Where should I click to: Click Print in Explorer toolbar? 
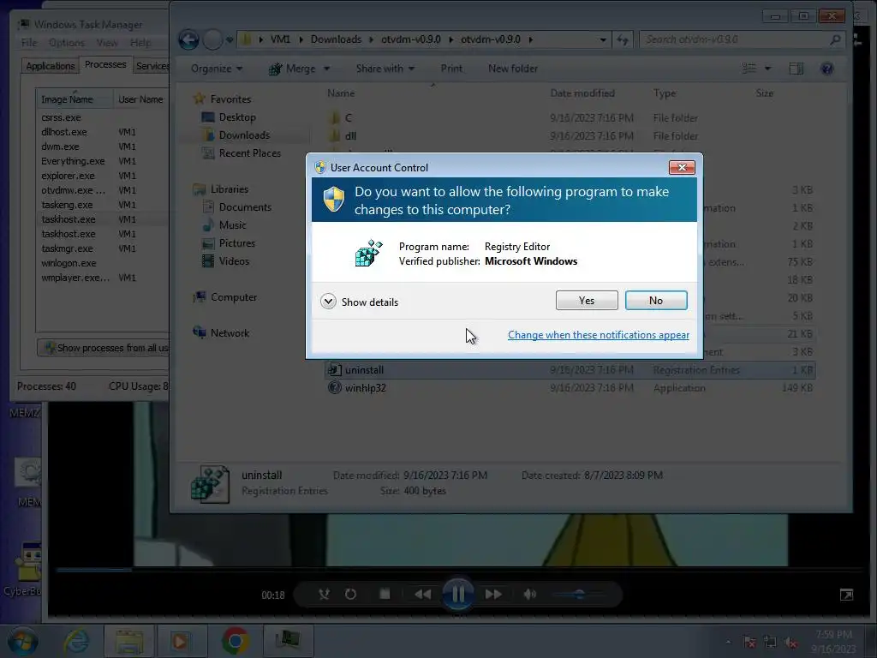(451, 69)
